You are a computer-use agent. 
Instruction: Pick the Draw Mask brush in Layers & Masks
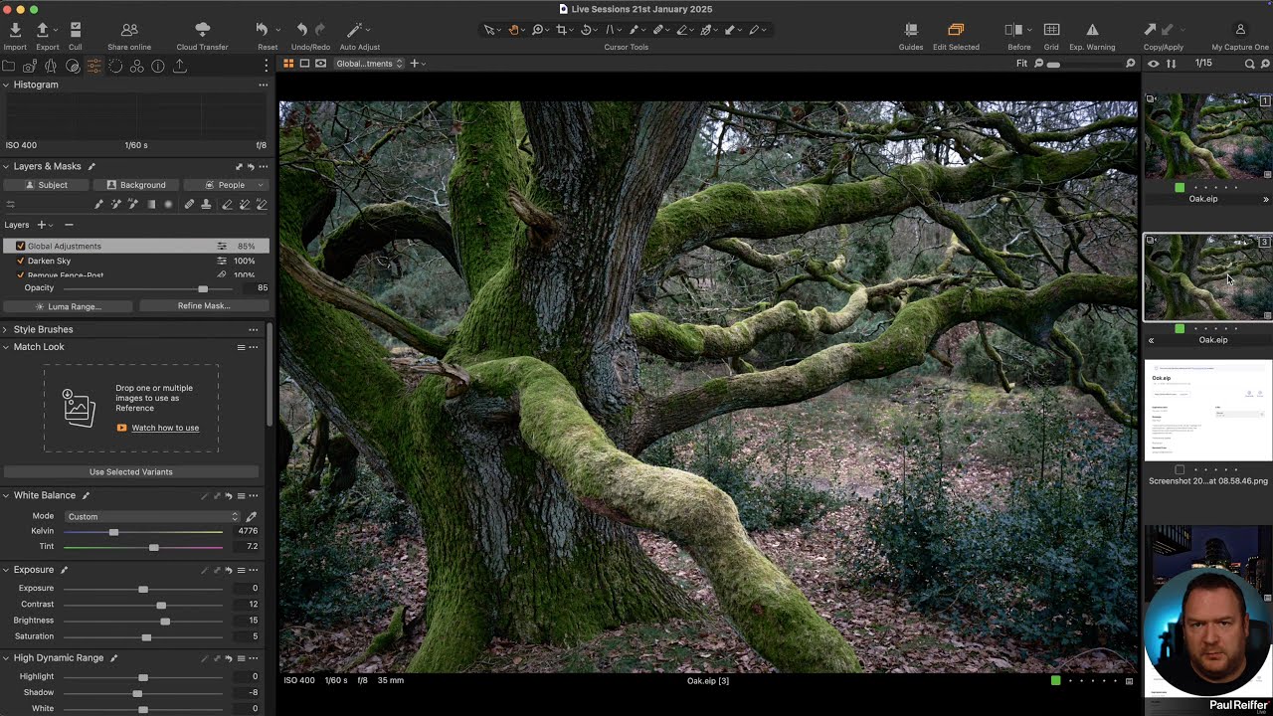(98, 205)
